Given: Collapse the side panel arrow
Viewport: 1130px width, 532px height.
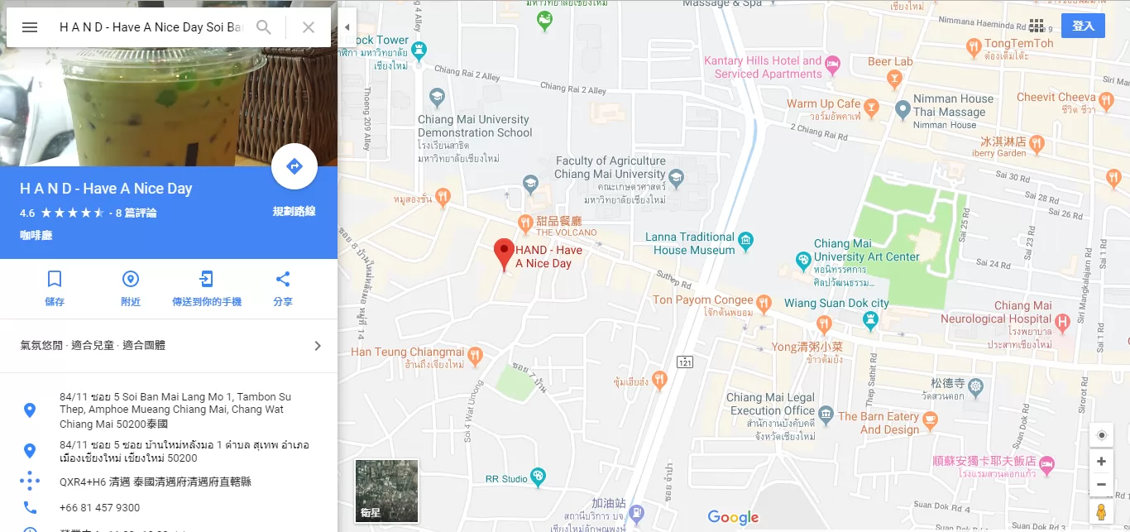Looking at the screenshot, I should coord(347,27).
